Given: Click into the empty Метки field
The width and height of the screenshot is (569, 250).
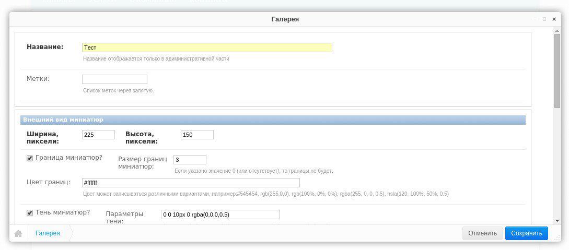Looking at the screenshot, I should tap(114, 79).
